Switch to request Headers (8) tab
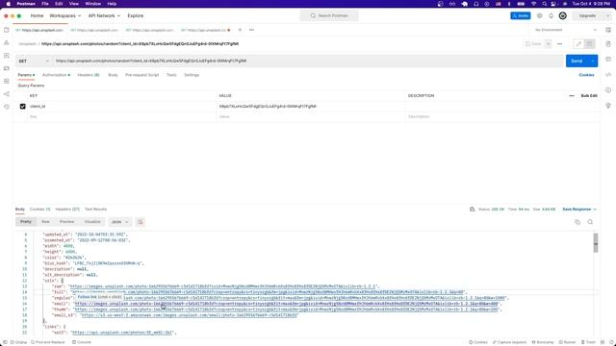Image resolution: width=616 pixels, height=346 pixels. click(x=88, y=75)
